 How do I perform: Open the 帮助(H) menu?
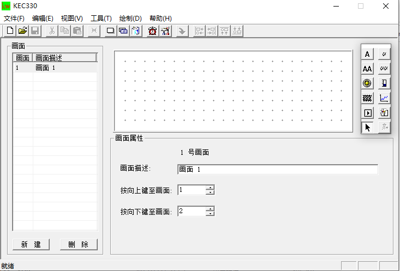pos(160,19)
